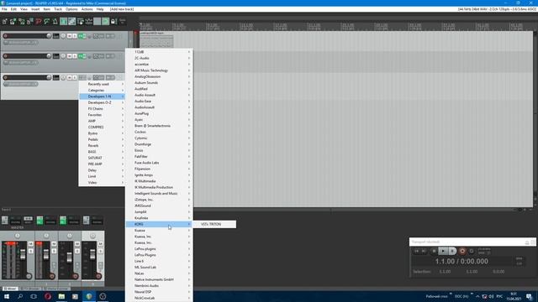Open the third track's input meter icon
Screen dimensions: 538x302
pyautogui.click(x=56, y=77)
